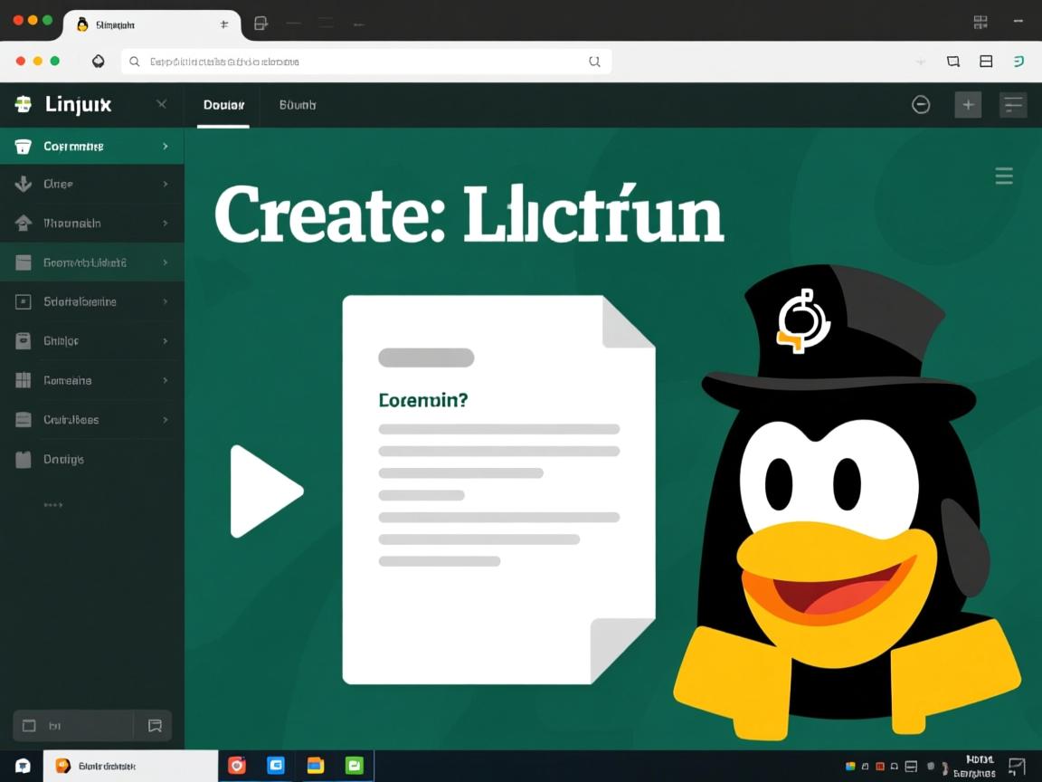Open the hamburger menu above the penguin banner

(x=1004, y=176)
